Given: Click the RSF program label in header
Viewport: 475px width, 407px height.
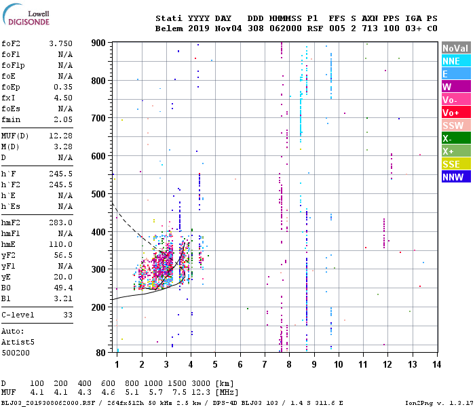Looking at the screenshot, I should 315,28.
